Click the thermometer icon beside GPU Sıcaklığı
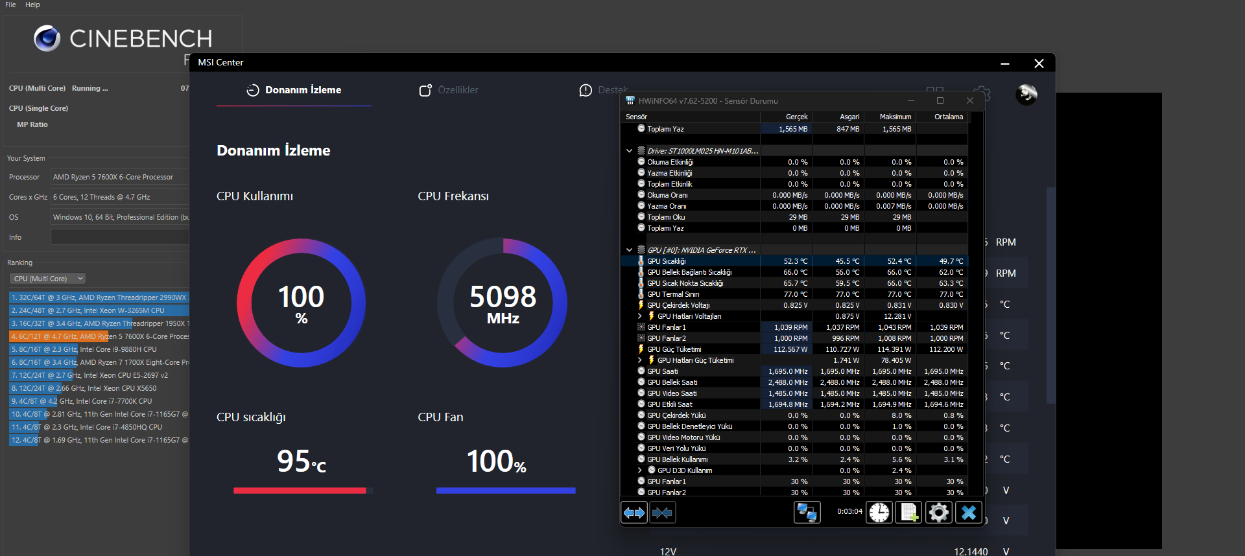Viewport: 1245px width, 556px height. (641, 261)
